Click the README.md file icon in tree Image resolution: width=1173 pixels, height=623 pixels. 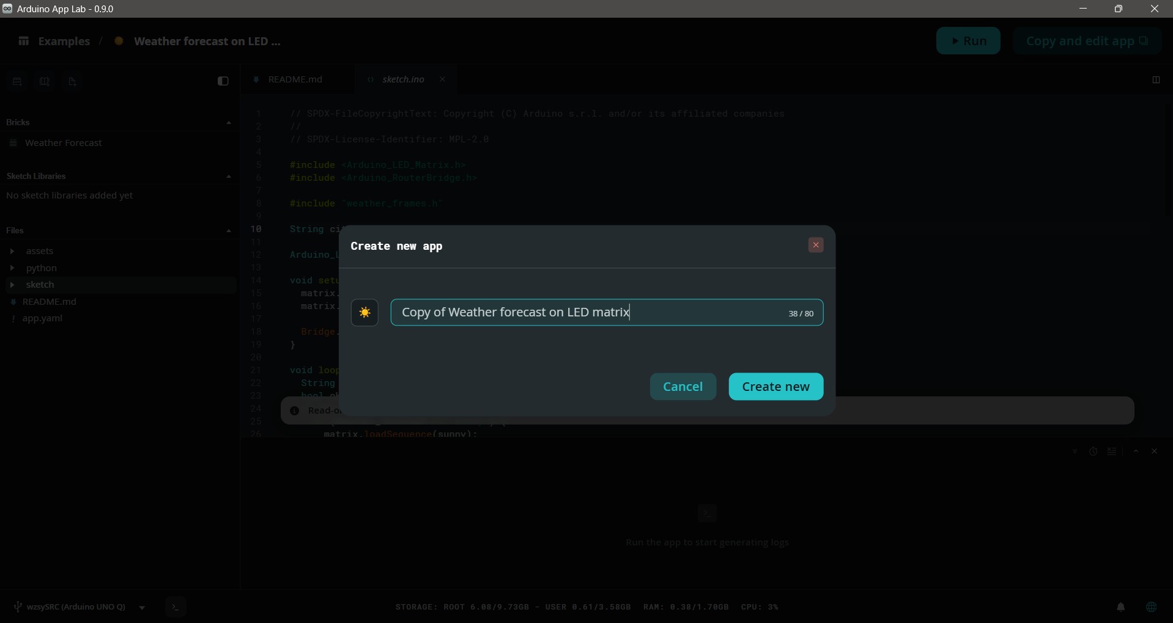13,302
